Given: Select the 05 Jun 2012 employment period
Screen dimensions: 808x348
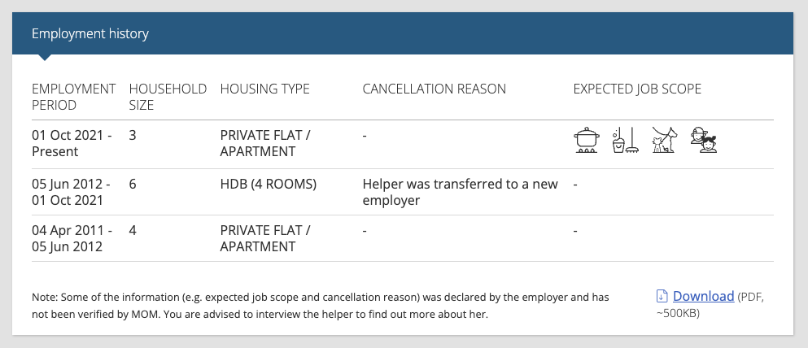Looking at the screenshot, I should click(71, 192).
